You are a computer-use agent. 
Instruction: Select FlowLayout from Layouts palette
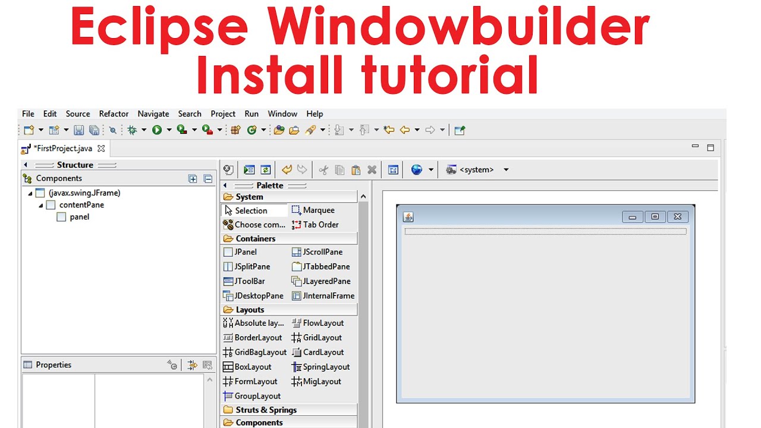[x=317, y=323]
